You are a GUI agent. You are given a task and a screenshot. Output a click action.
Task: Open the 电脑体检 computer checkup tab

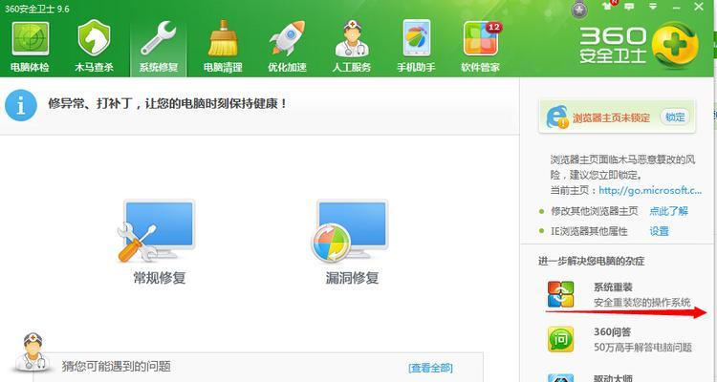(31, 46)
